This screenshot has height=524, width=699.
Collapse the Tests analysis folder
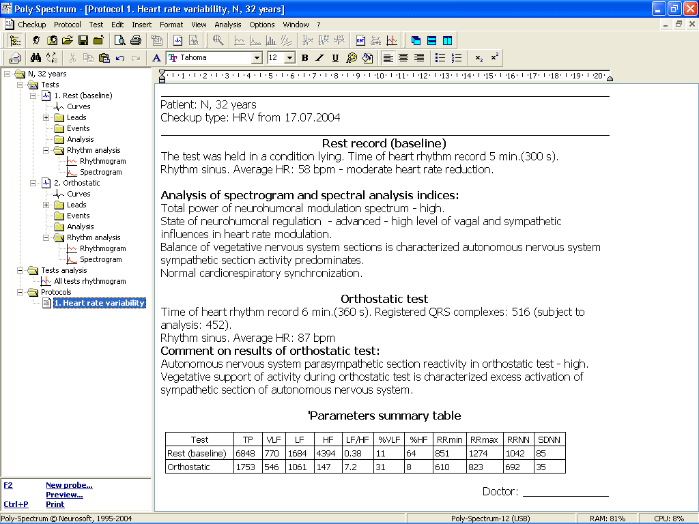[20, 270]
